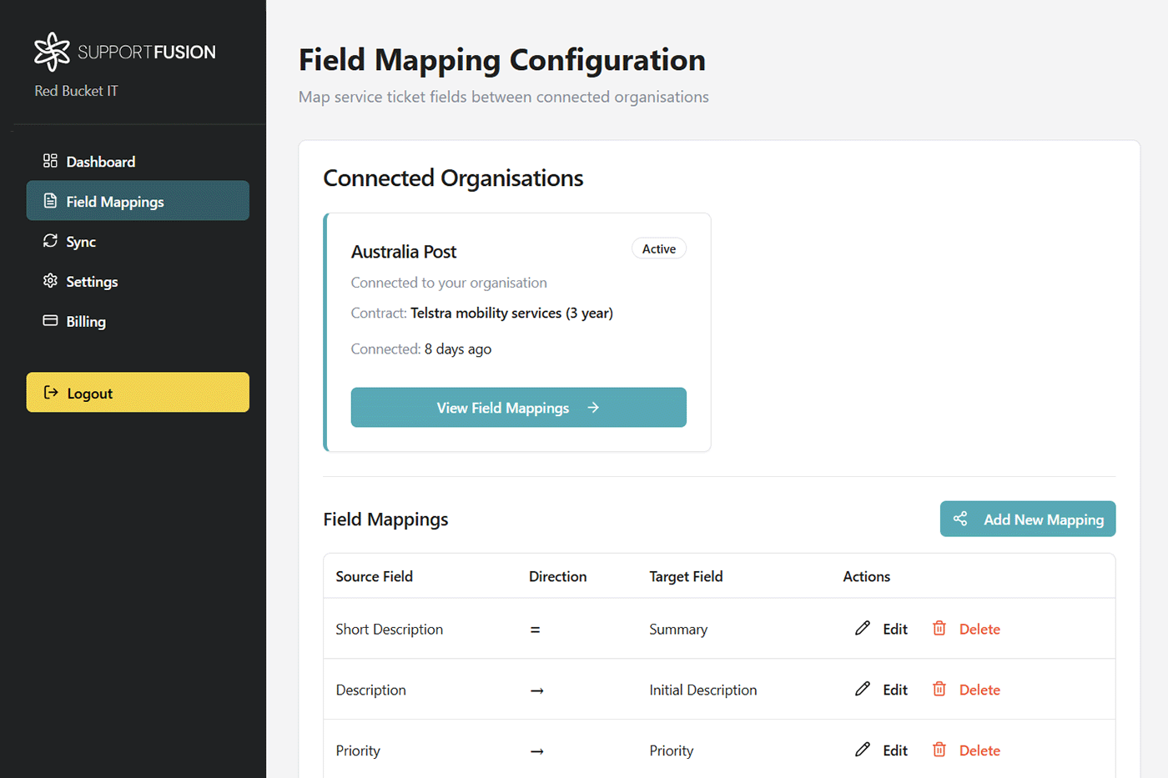Click pencil icon in Description row
This screenshot has height=778, width=1168.
coord(863,690)
